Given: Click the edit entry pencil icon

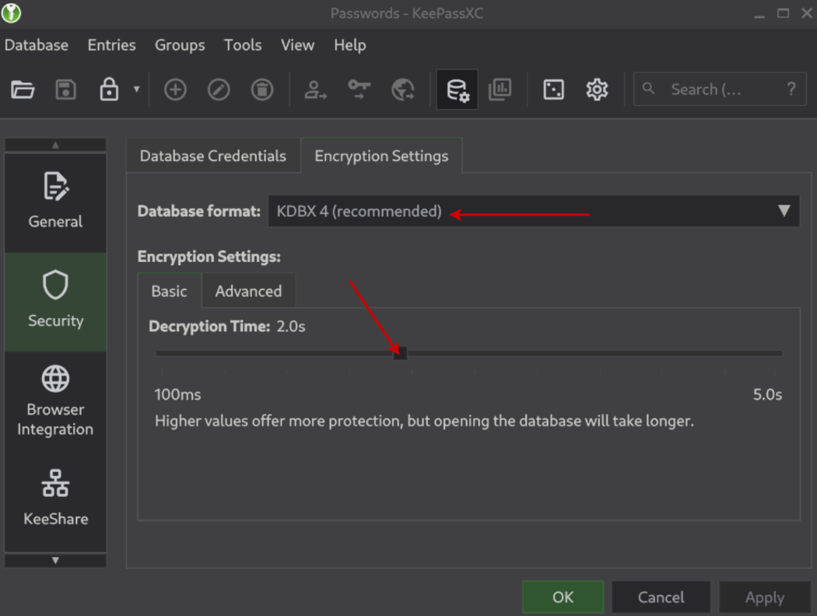Looking at the screenshot, I should [x=219, y=90].
